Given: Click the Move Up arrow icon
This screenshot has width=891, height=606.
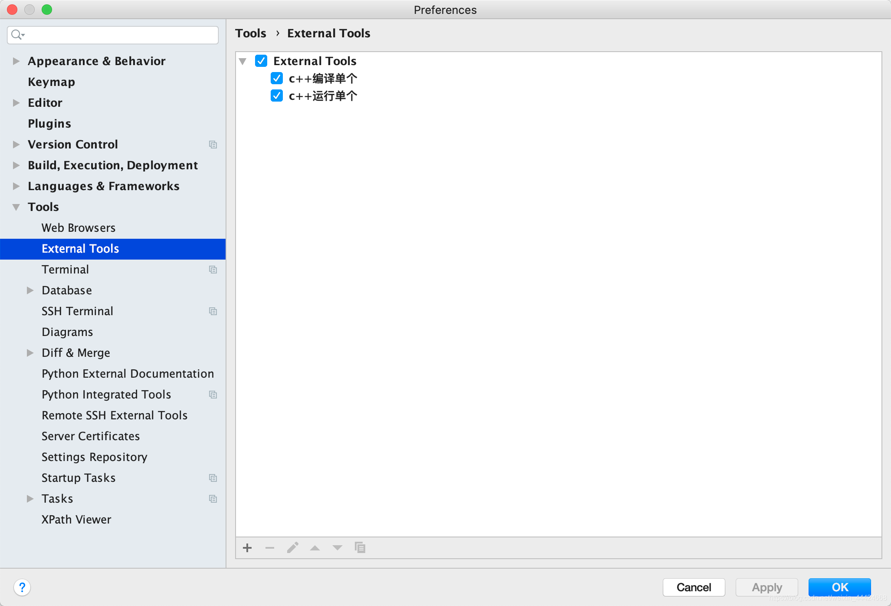Looking at the screenshot, I should pos(315,548).
